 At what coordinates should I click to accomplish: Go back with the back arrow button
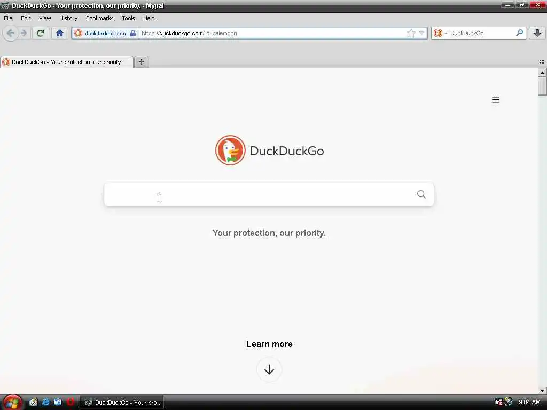[x=11, y=33]
